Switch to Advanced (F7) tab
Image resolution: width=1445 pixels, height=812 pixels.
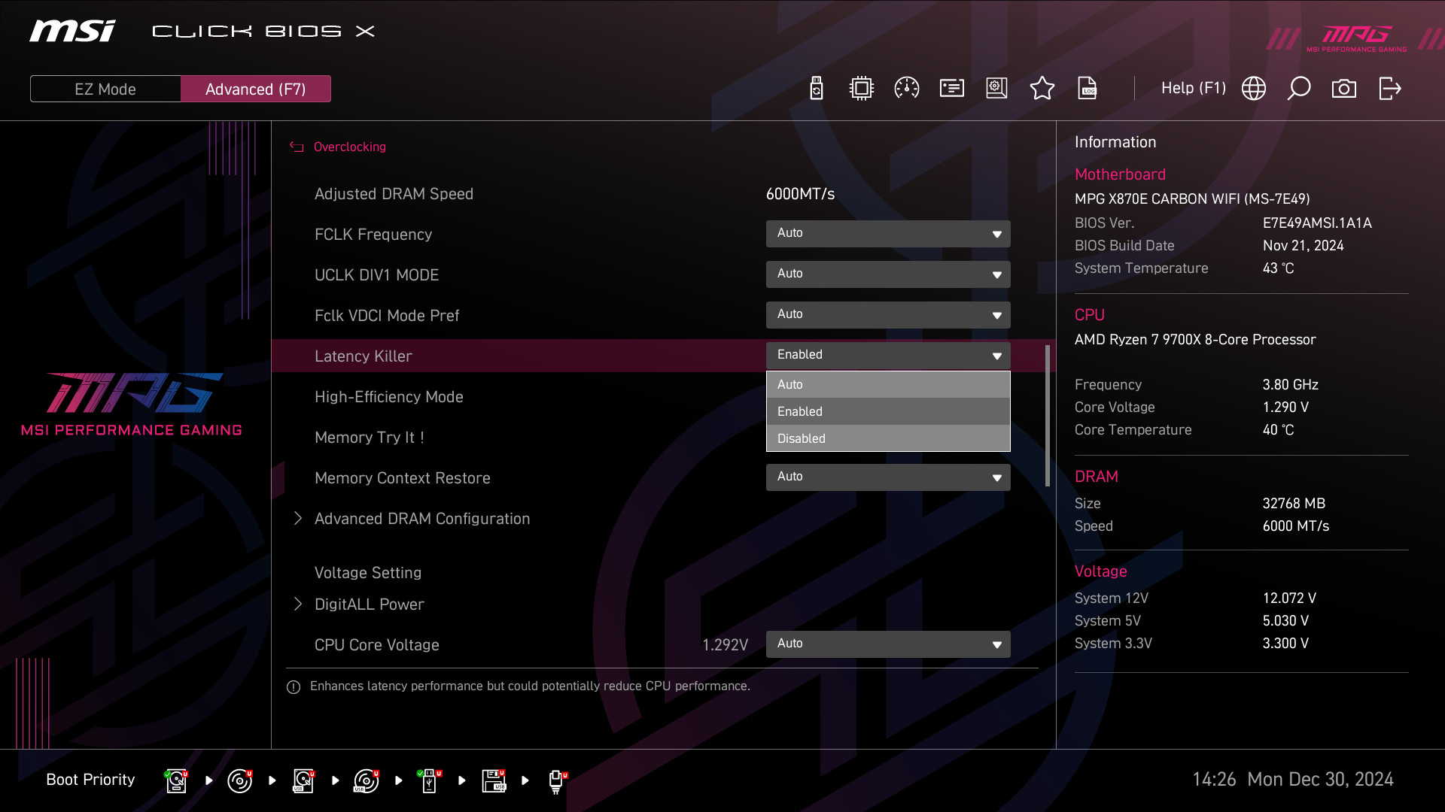(256, 89)
